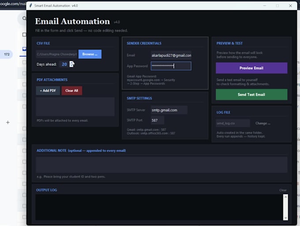Click the Browse button for the CSV file
Viewport: 300px width, 226px height.
[x=90, y=54]
